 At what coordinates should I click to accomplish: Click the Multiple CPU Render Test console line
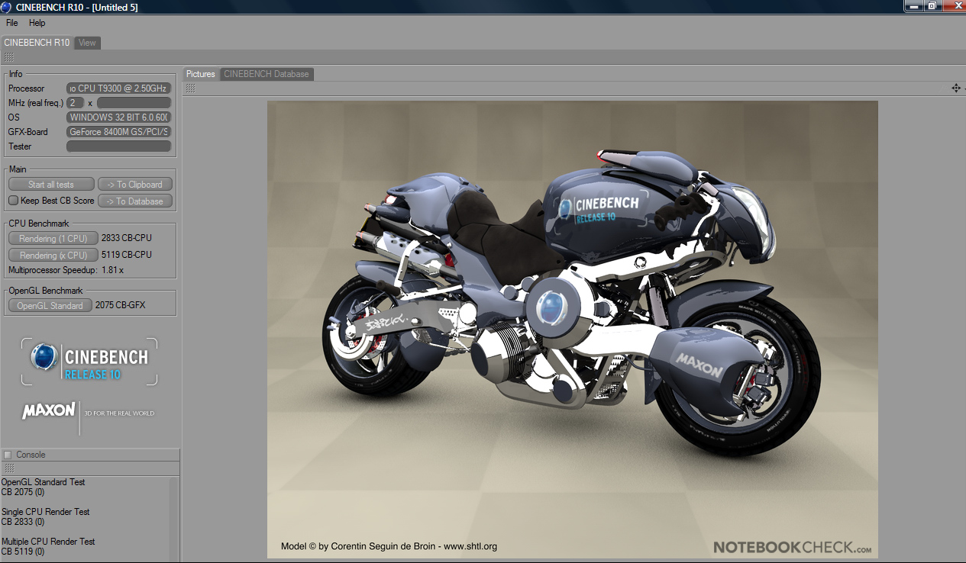tap(48, 542)
